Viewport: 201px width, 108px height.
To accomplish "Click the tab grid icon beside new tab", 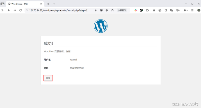I will click(x=49, y=4).
